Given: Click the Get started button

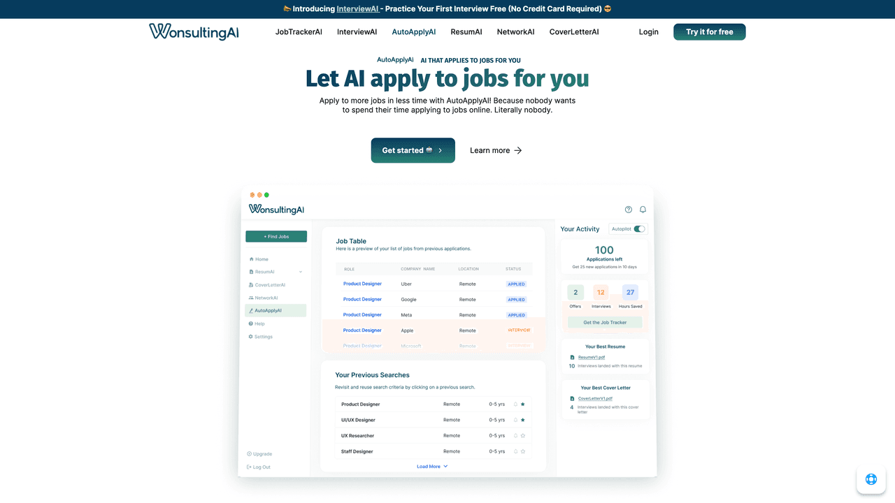Looking at the screenshot, I should tap(413, 150).
